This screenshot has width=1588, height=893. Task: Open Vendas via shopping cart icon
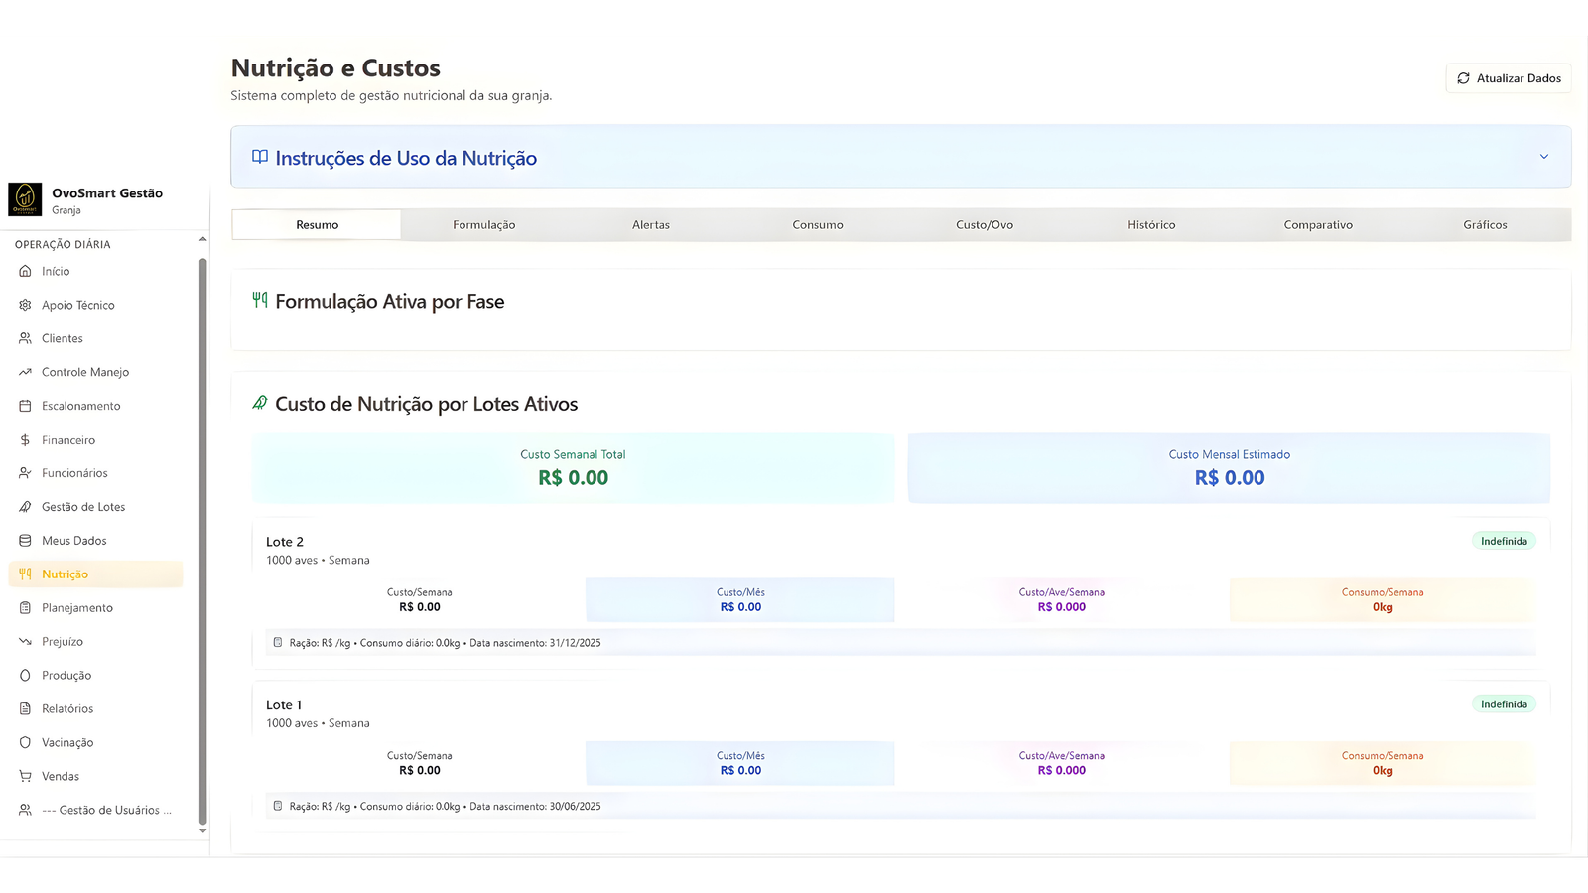point(25,776)
